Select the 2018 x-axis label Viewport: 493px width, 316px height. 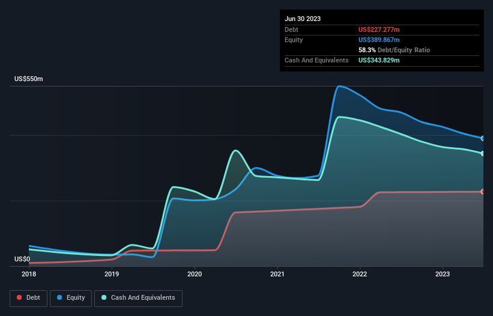(x=29, y=274)
